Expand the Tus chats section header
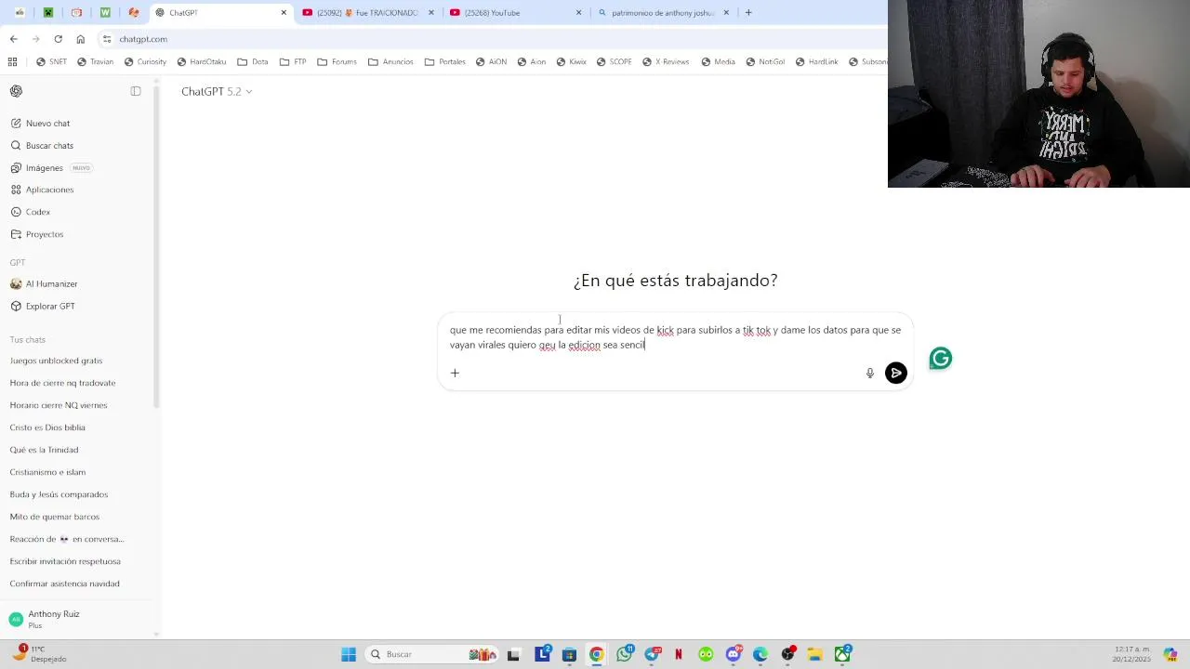Image resolution: width=1190 pixels, height=669 pixels. 27,340
